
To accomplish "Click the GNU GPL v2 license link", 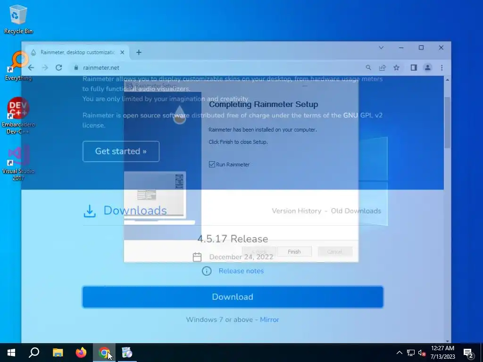I will 363,115.
